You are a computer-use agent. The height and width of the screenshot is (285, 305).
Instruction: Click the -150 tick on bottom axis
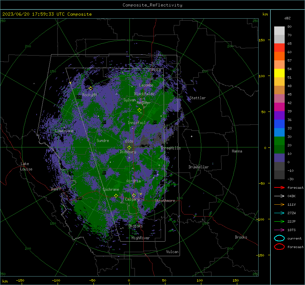[20, 280]
